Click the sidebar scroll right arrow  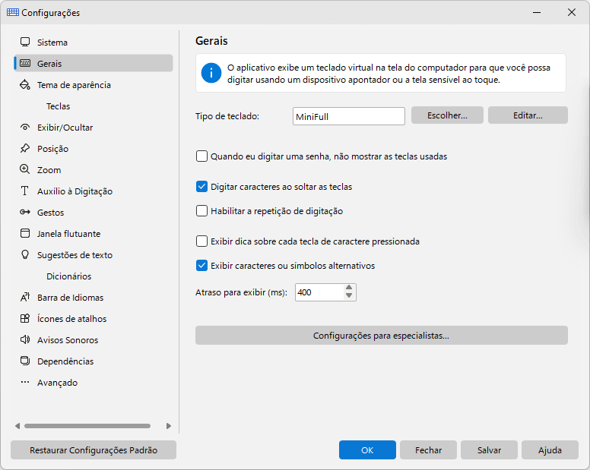tap(168, 426)
